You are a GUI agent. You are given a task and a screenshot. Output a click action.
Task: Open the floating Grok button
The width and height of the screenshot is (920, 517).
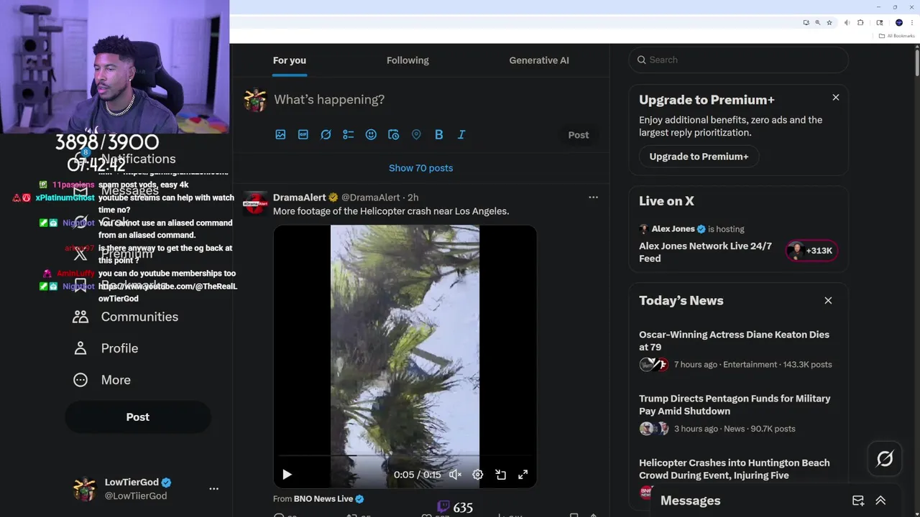coord(885,459)
